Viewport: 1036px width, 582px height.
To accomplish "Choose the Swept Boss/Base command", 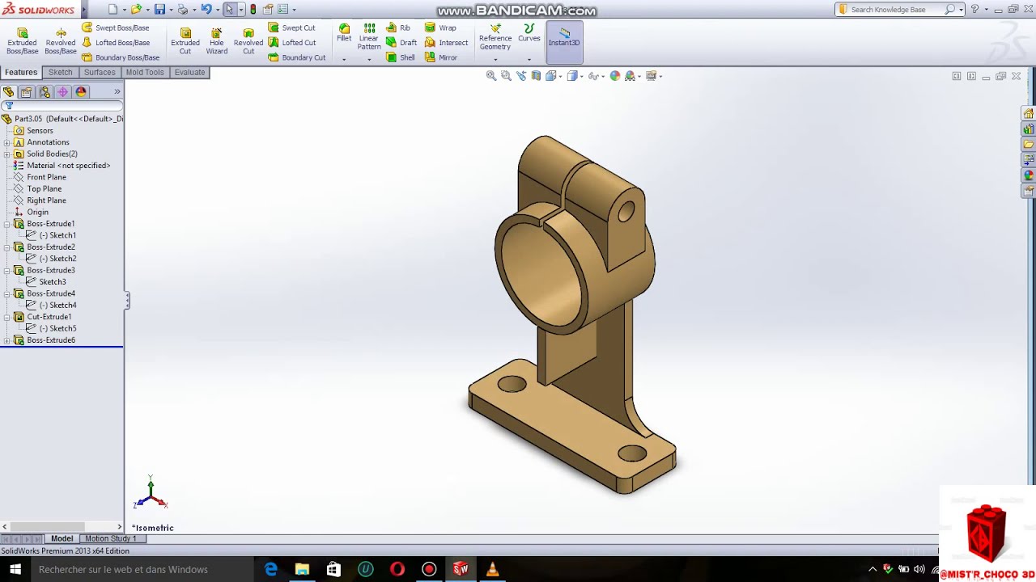I will (x=115, y=27).
